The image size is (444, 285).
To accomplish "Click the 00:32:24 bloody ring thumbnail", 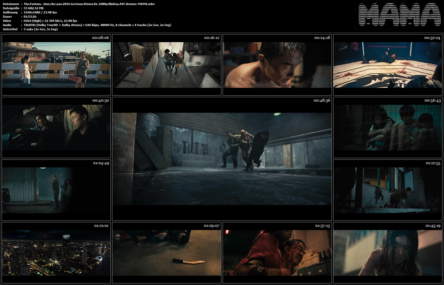I will tap(388, 65).
